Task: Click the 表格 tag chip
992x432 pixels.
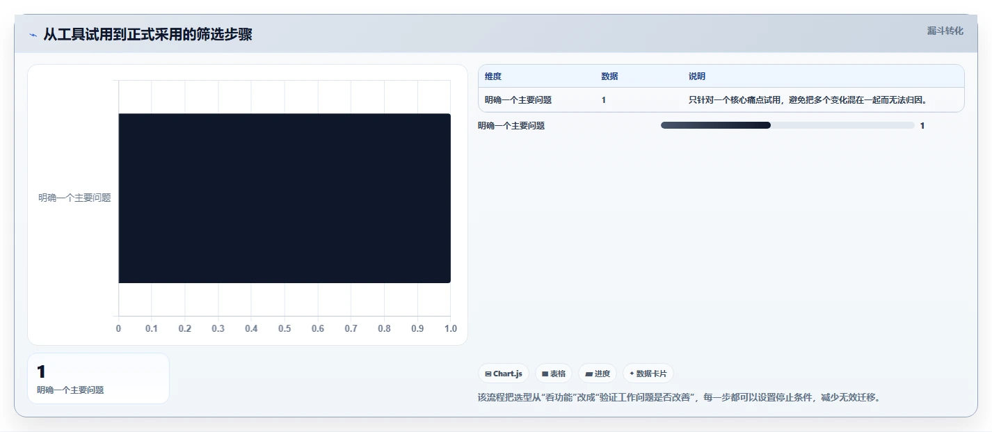Action: [554, 374]
